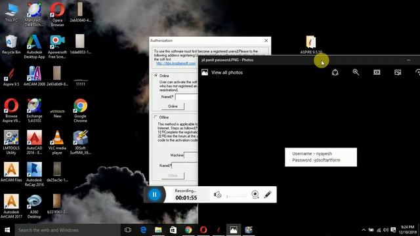The width and height of the screenshot is (420, 236).
Task: Show hidden system tray icons
Action: click(364, 230)
